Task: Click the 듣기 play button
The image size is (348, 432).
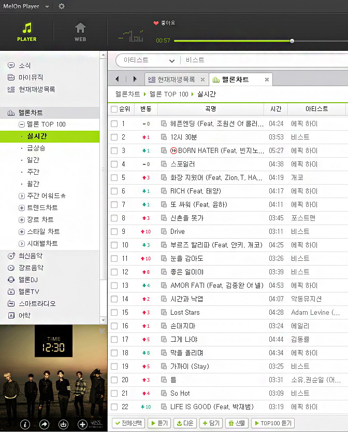Action: (x=160, y=423)
